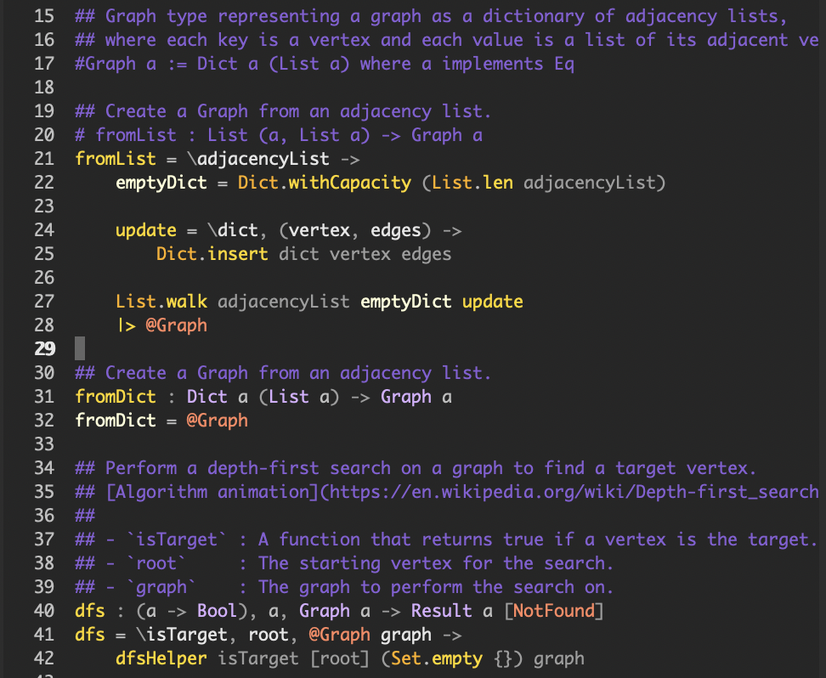Click the block cursor on empty line 29

(80, 348)
